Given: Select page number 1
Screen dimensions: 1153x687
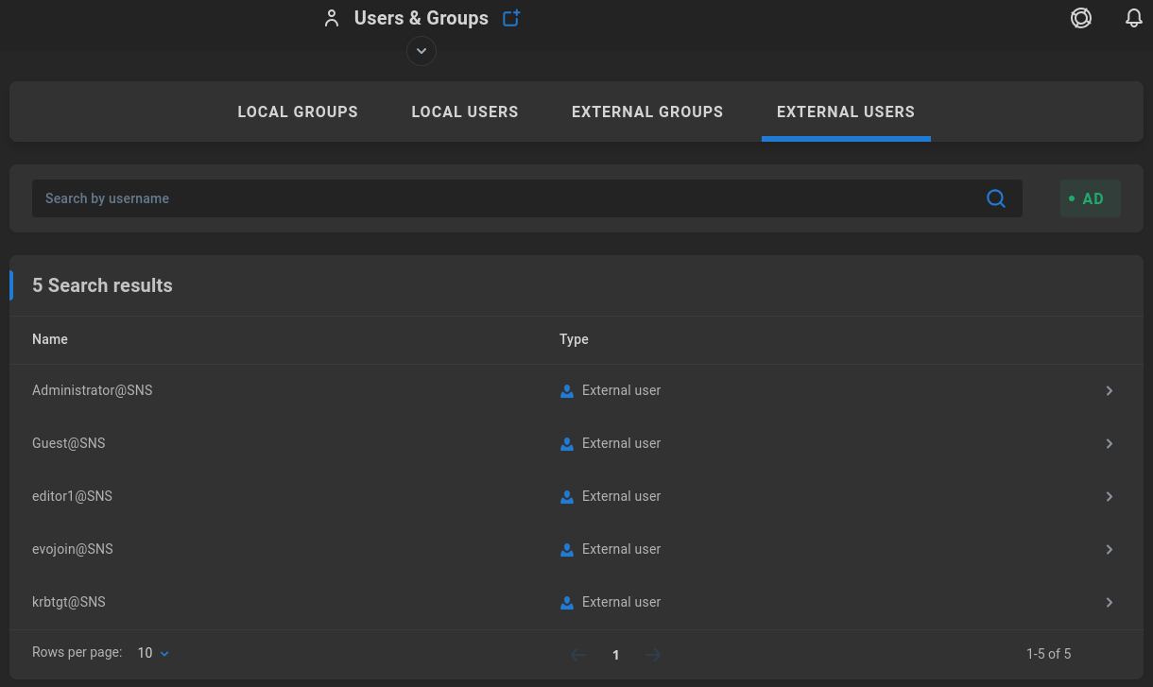Looking at the screenshot, I should click(x=616, y=655).
